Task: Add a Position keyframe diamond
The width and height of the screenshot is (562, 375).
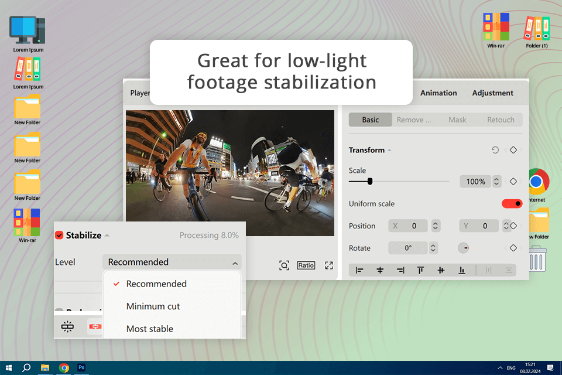Action: [513, 226]
